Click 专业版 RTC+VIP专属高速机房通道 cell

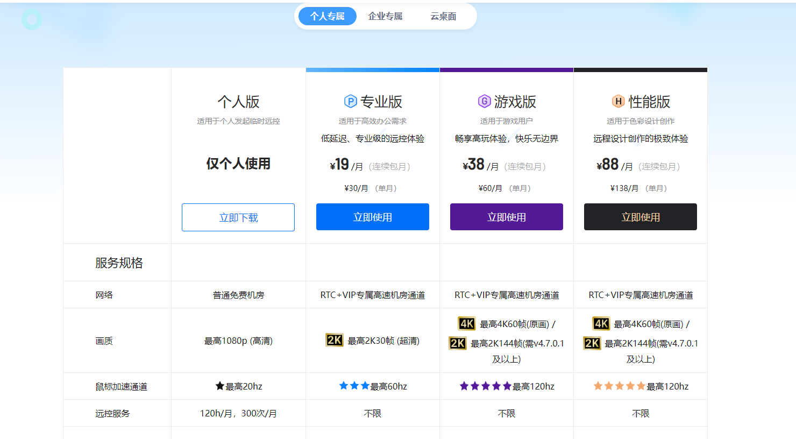coord(373,295)
